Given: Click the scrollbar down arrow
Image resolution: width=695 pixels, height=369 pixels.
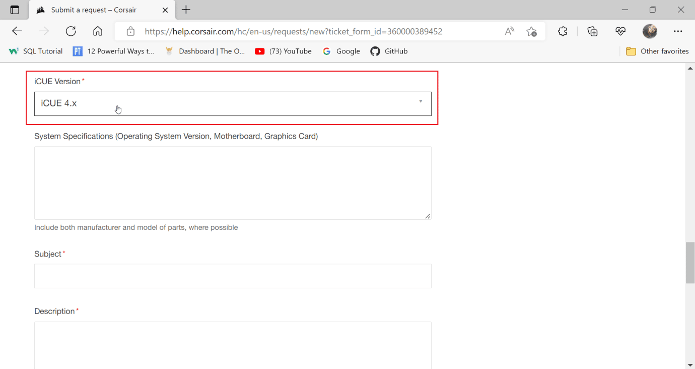Looking at the screenshot, I should pyautogui.click(x=690, y=364).
